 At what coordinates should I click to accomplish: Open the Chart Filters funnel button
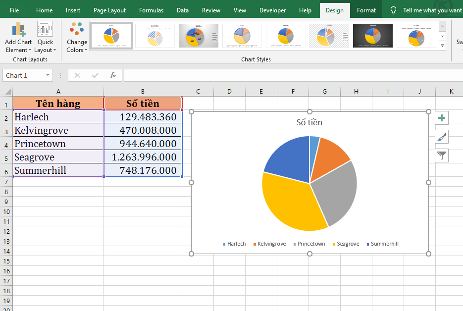[442, 155]
